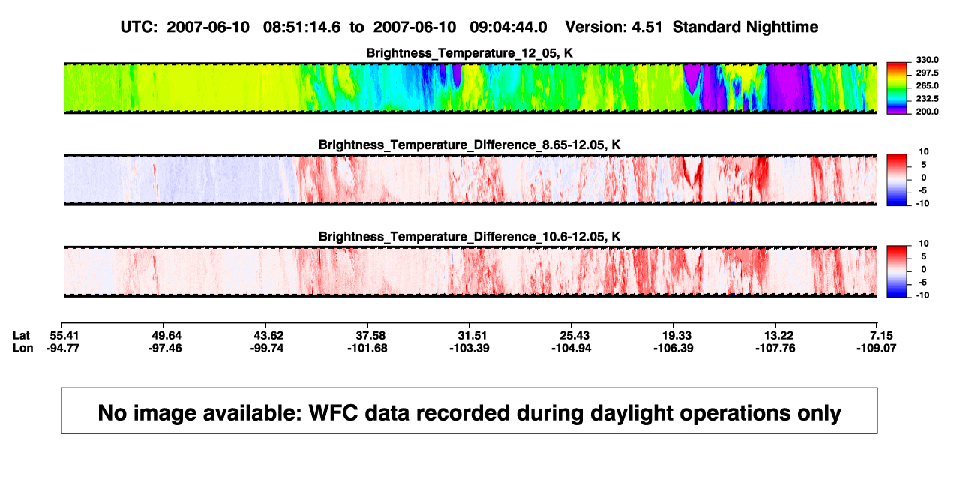Click the 'Standard Nighttime' label

click(x=745, y=28)
